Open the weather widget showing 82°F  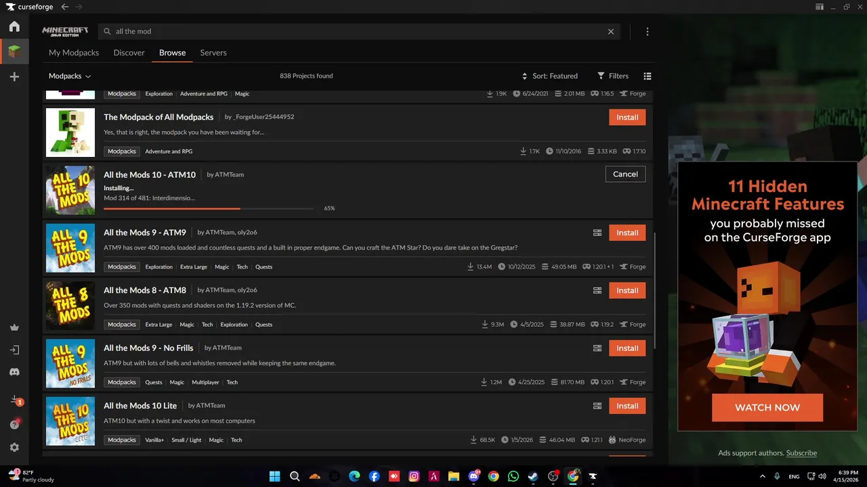click(32, 476)
